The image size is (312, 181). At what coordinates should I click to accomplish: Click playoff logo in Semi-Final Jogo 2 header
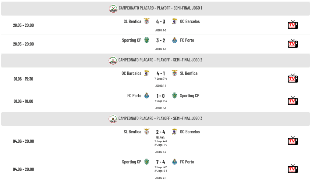coord(113,60)
